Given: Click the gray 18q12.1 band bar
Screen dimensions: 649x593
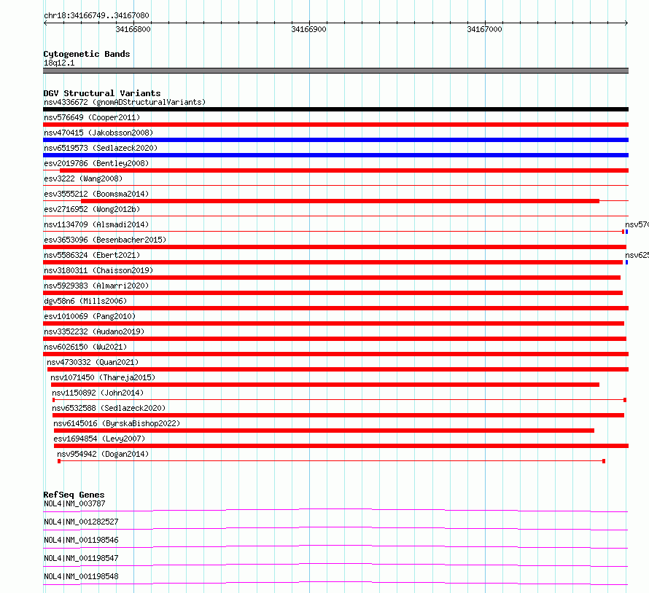Looking at the screenshot, I should pyautogui.click(x=335, y=71).
